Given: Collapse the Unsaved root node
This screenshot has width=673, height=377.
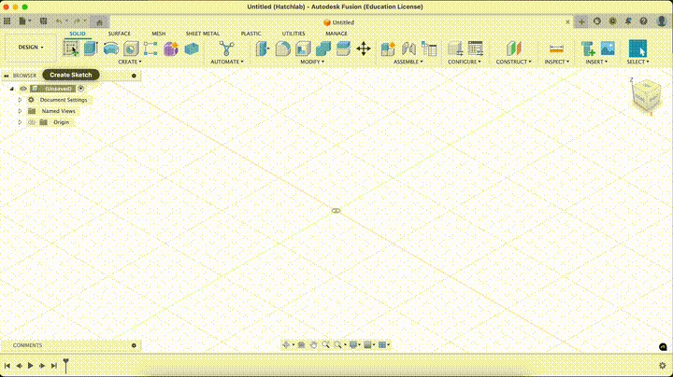Looking at the screenshot, I should (x=11, y=89).
